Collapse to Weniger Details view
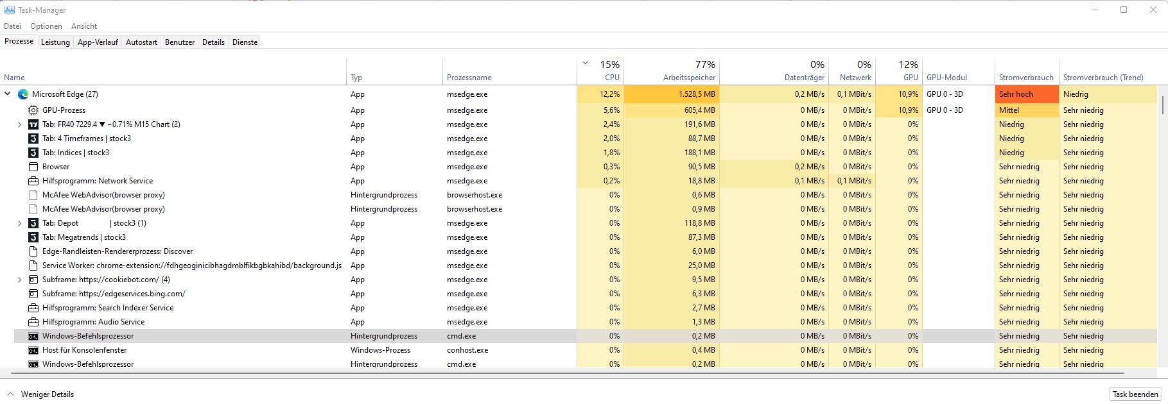This screenshot has width=1168, height=404. [40, 394]
